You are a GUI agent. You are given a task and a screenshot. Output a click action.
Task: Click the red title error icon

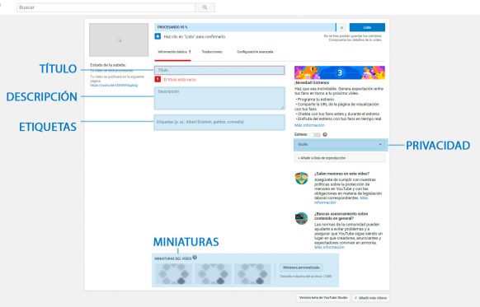(x=158, y=79)
